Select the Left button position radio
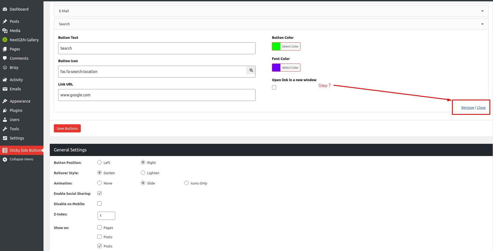 click(x=100, y=162)
